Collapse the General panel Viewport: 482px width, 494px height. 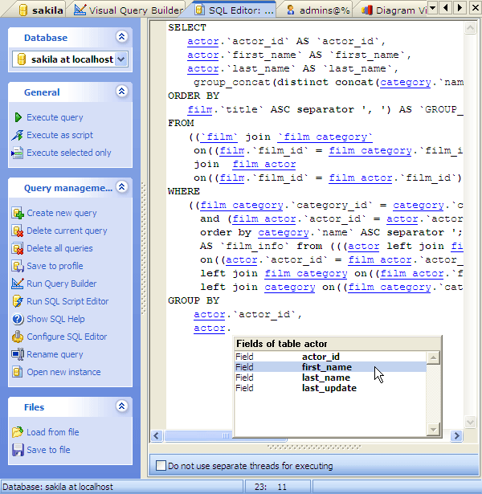pos(121,92)
